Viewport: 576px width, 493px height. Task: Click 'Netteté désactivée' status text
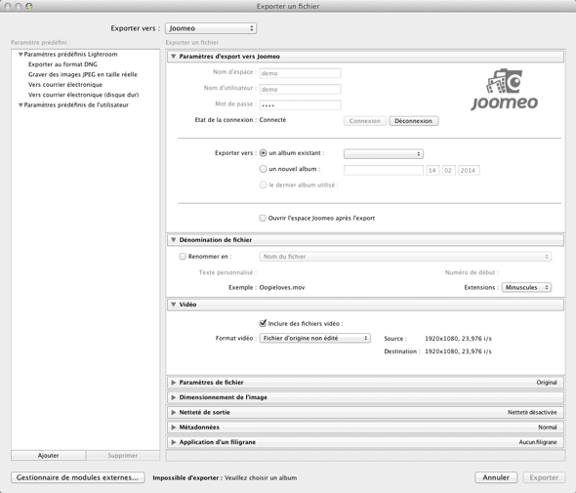[x=532, y=413]
